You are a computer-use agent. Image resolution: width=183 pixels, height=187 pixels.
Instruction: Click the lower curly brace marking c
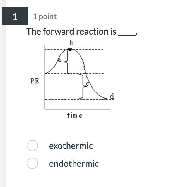[83, 86]
